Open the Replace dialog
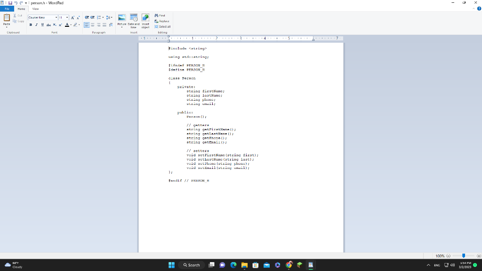This screenshot has height=271, width=482. [161, 21]
